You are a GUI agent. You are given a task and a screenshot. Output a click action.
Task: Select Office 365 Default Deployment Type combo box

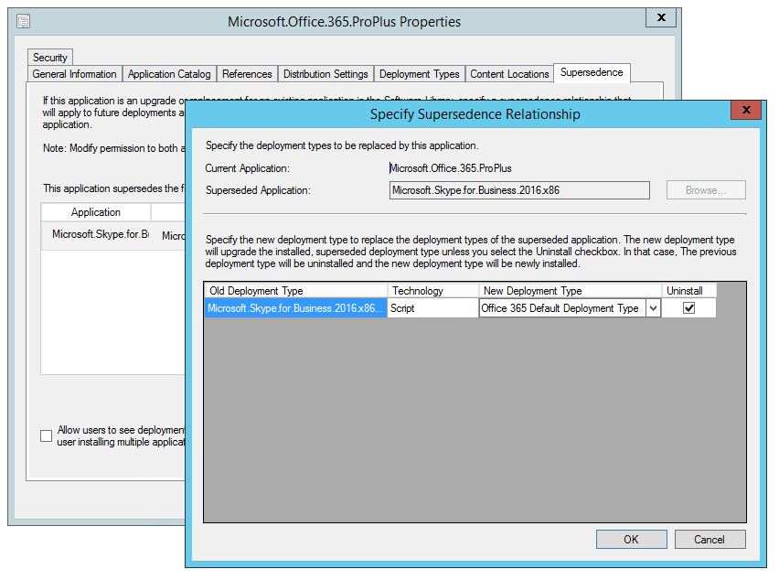[x=570, y=308]
